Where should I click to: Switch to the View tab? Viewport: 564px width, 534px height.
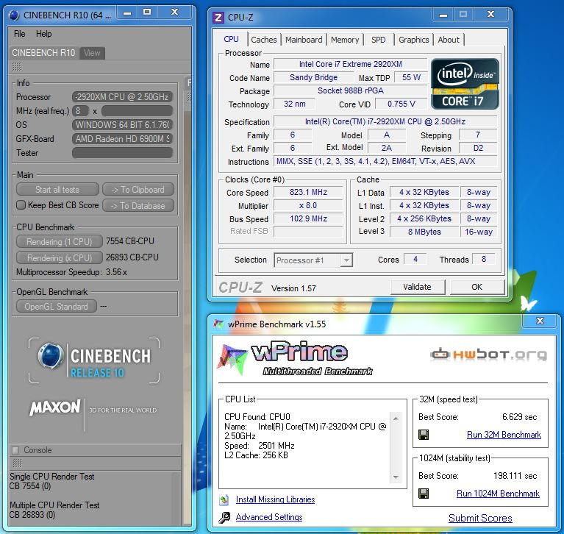tap(92, 53)
